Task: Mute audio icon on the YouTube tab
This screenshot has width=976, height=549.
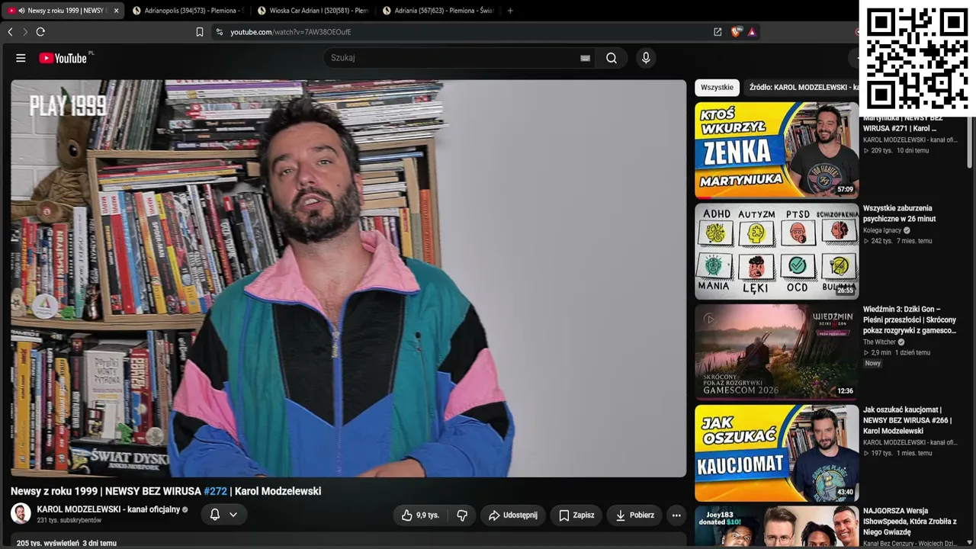Action: [x=21, y=11]
